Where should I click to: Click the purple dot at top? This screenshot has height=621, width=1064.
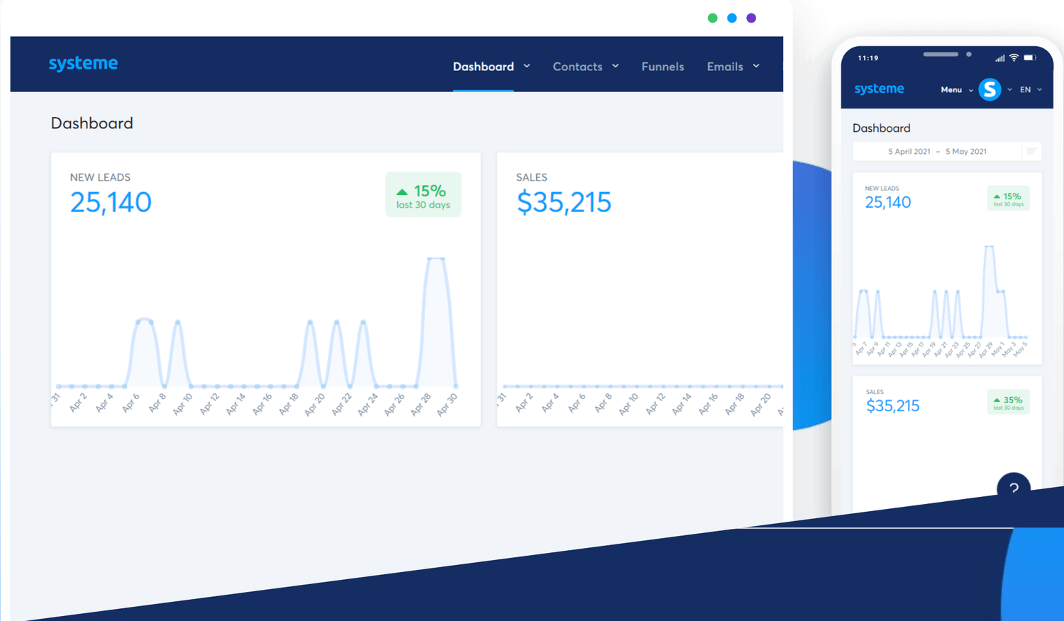pos(751,18)
